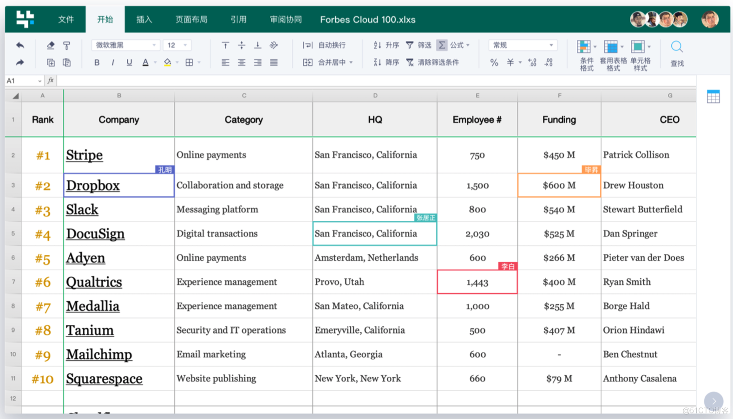The width and height of the screenshot is (733, 419).
Task: Open 单元格样式 cell styles
Action: [x=641, y=55]
